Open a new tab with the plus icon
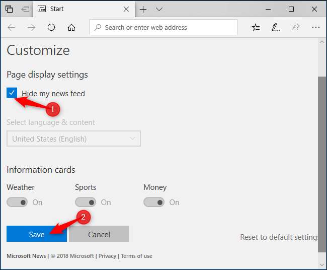The width and height of the screenshot is (327, 270). [x=143, y=9]
